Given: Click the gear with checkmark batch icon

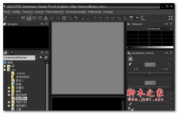Looking at the screenshot, I should point(125,18).
